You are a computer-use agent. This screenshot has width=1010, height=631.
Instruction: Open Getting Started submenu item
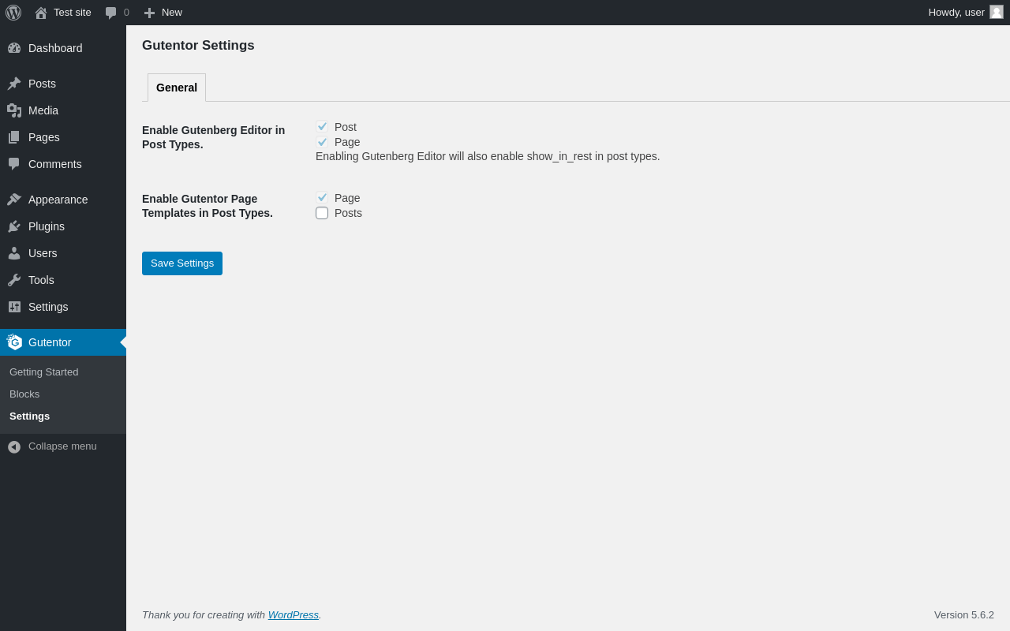[44, 372]
